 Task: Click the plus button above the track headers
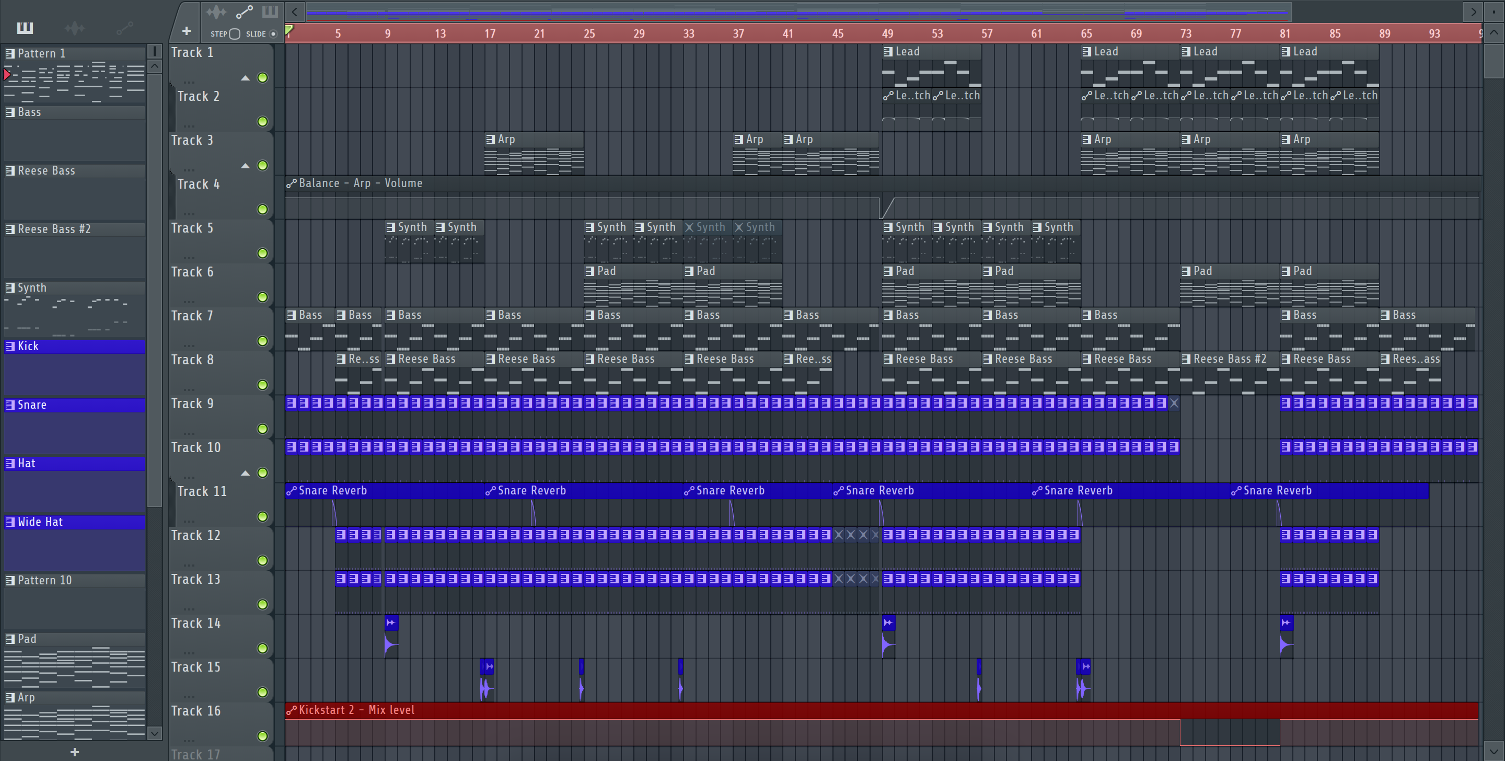point(187,31)
